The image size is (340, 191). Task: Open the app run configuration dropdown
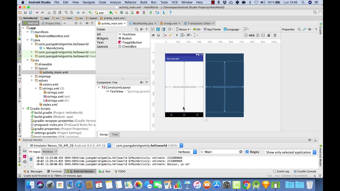point(100,12)
